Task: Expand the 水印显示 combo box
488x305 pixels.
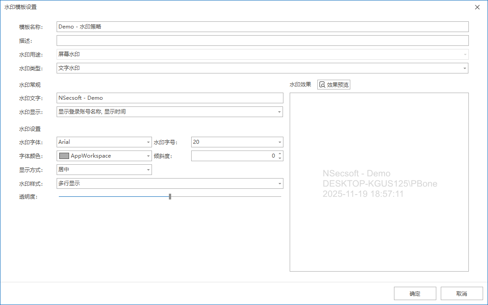Action: 279,112
